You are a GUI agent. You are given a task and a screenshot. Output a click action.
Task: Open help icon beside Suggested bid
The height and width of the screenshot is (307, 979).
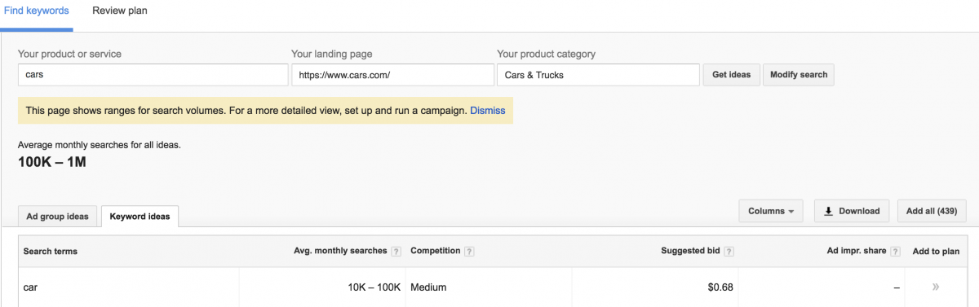(729, 252)
